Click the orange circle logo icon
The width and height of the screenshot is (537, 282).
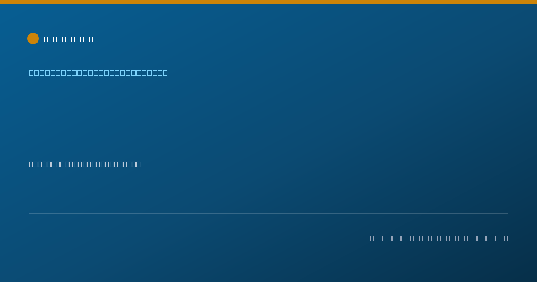pyautogui.click(x=33, y=38)
